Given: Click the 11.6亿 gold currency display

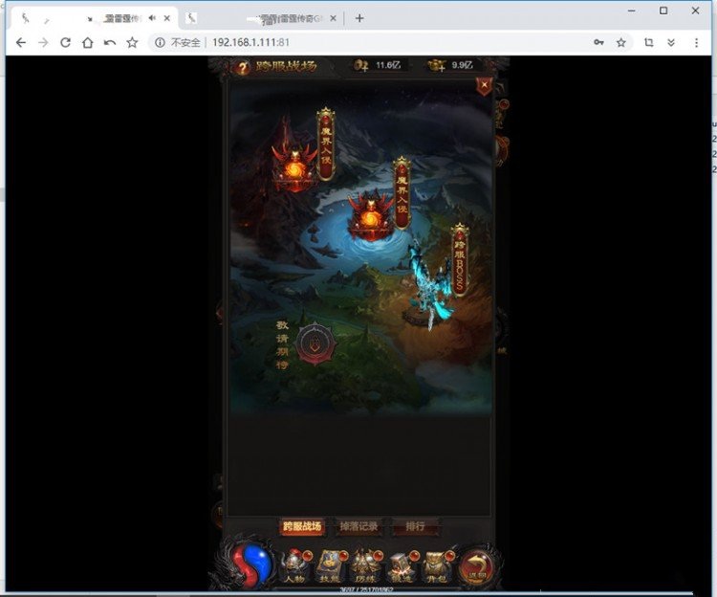Looking at the screenshot, I should tap(388, 65).
